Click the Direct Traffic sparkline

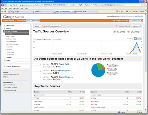38,64
